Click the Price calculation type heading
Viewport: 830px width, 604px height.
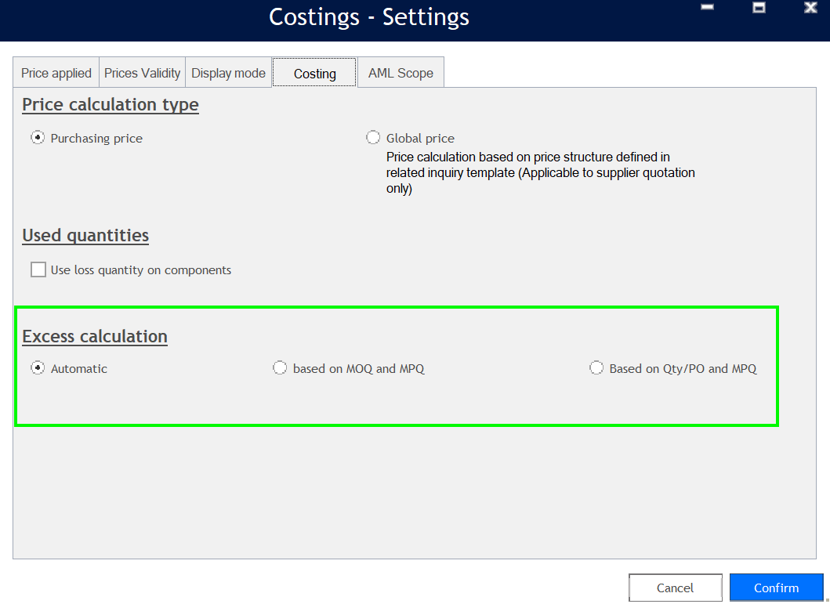pyautogui.click(x=111, y=105)
